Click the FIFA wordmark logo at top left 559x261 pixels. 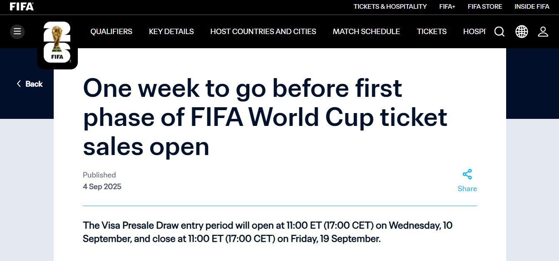pos(22,7)
